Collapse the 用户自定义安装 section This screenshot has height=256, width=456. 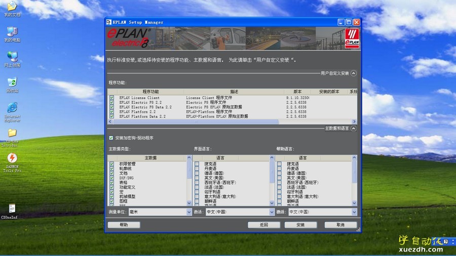354,73
